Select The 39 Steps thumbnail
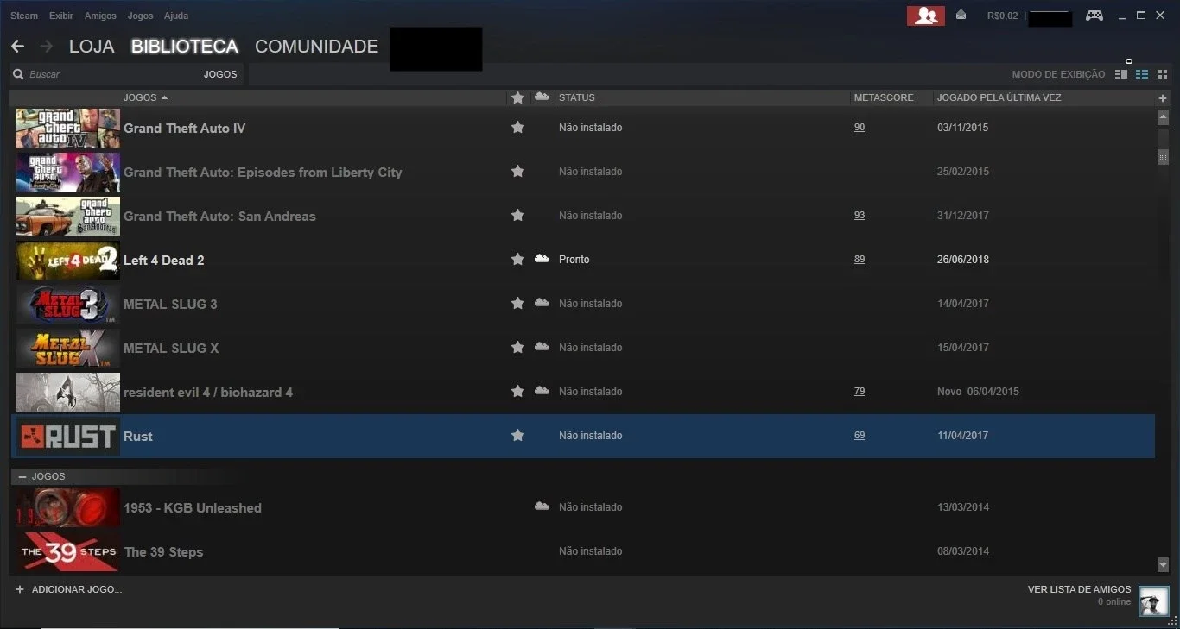The height and width of the screenshot is (629, 1180). tap(68, 552)
